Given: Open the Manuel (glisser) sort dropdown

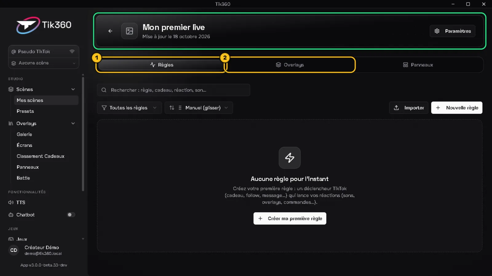Looking at the screenshot, I should (x=199, y=108).
